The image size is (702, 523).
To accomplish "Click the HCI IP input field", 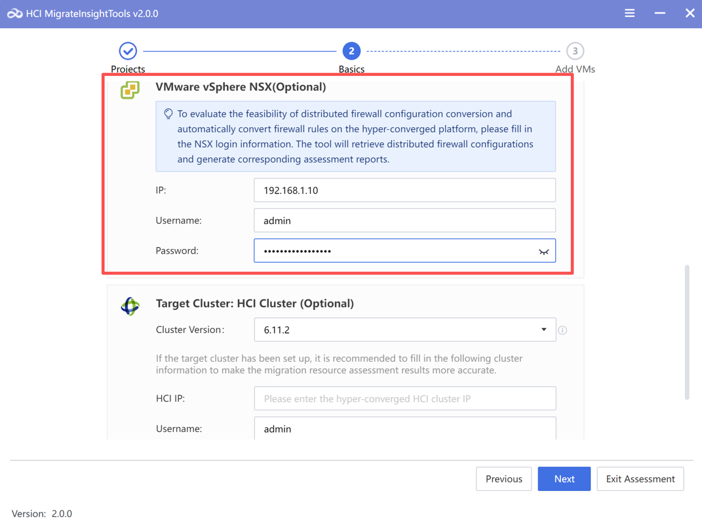I will pos(405,398).
